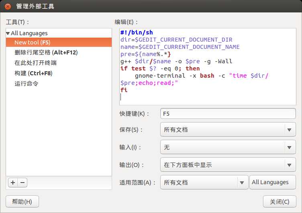
Task: Click the plus icon to add tool
Action: coord(13,183)
